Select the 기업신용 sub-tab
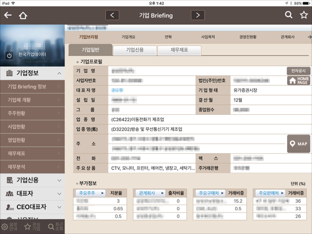 tap(135, 50)
